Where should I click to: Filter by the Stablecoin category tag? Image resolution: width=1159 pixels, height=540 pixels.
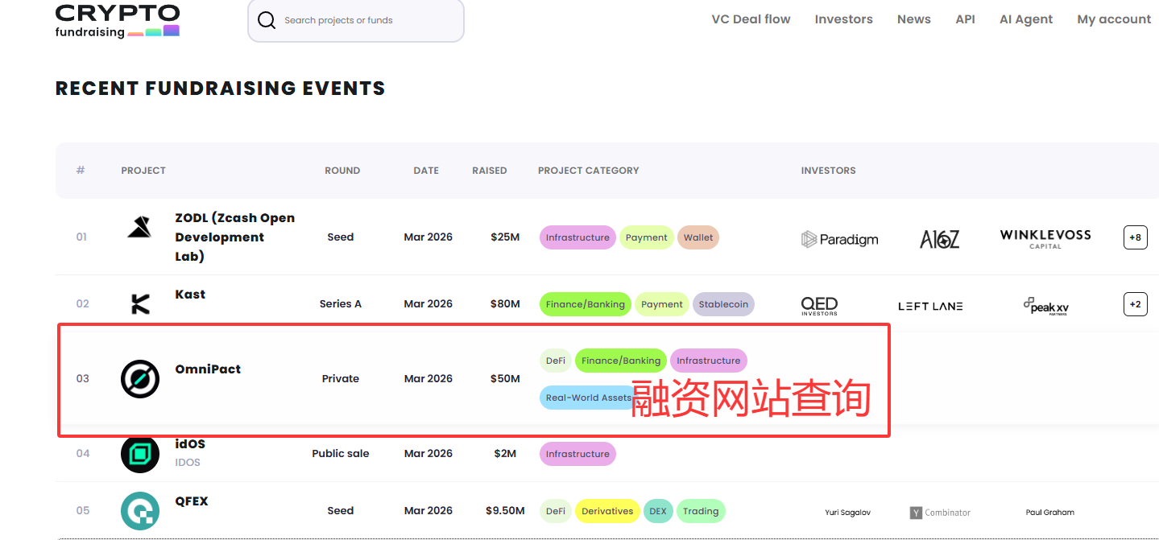pos(723,304)
